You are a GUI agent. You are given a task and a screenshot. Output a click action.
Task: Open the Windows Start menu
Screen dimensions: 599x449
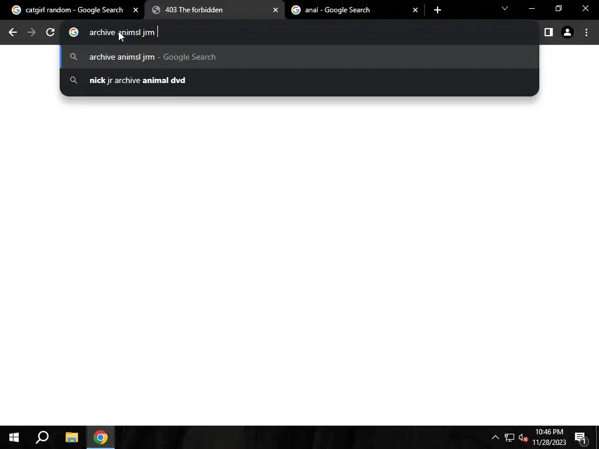[x=14, y=437]
